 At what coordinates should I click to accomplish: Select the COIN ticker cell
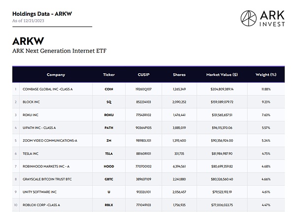click(109, 90)
